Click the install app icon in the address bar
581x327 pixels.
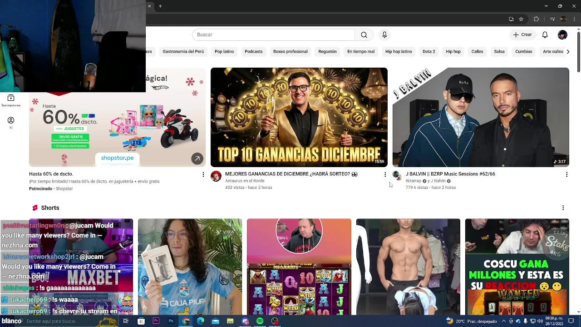coord(511,19)
